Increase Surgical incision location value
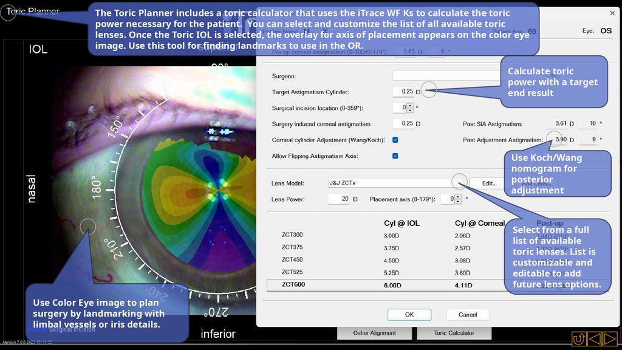 [x=410, y=105]
